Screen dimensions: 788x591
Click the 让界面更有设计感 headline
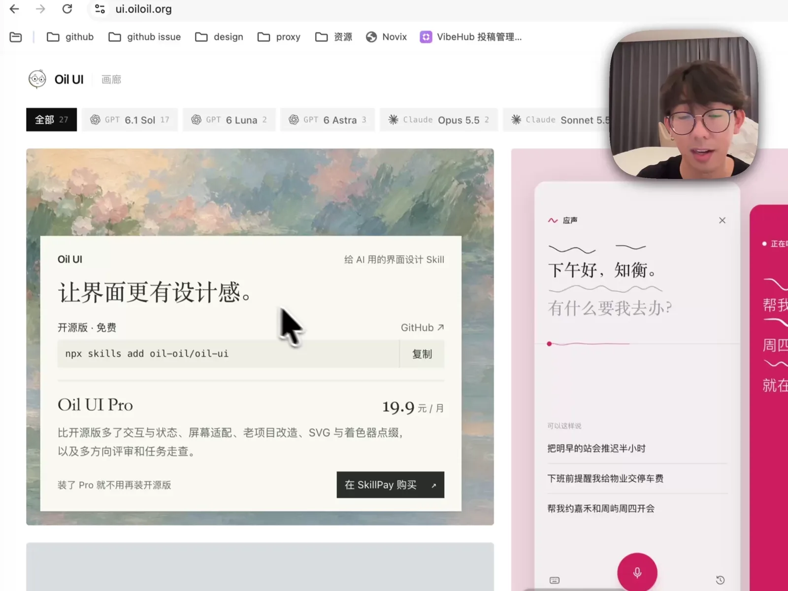155,293
